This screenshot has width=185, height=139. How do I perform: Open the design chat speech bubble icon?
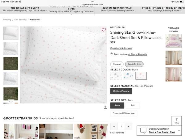(x=143, y=131)
